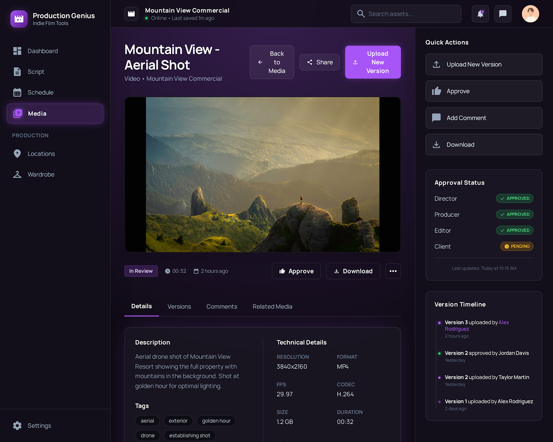Screen dimensions: 553x442
Task: Open the chat messages icon
Action: tap(503, 14)
